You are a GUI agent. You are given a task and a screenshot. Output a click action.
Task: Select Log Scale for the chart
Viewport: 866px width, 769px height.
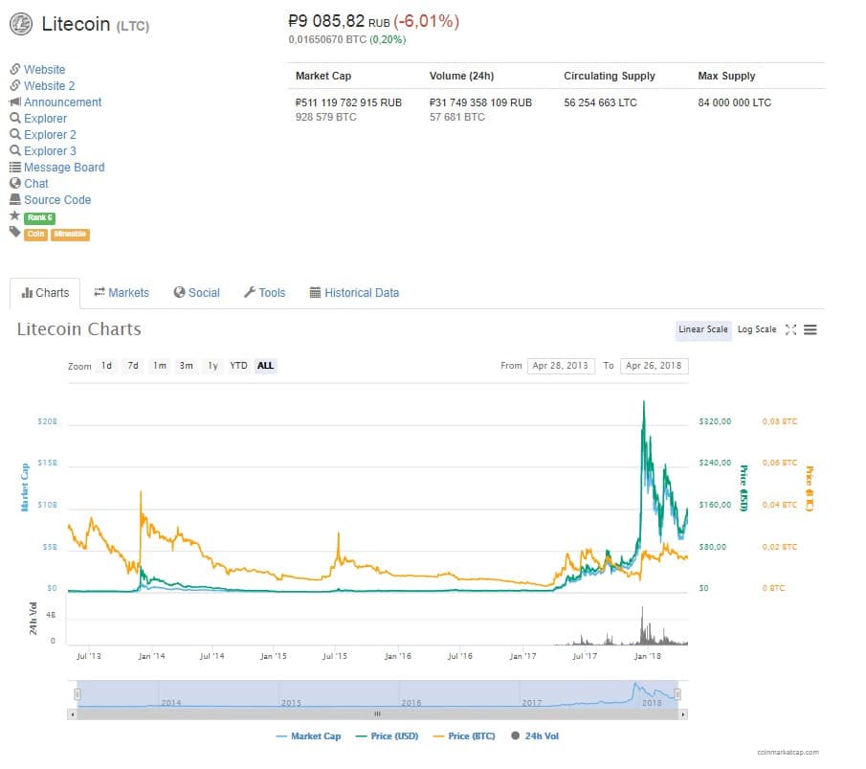[x=757, y=330]
